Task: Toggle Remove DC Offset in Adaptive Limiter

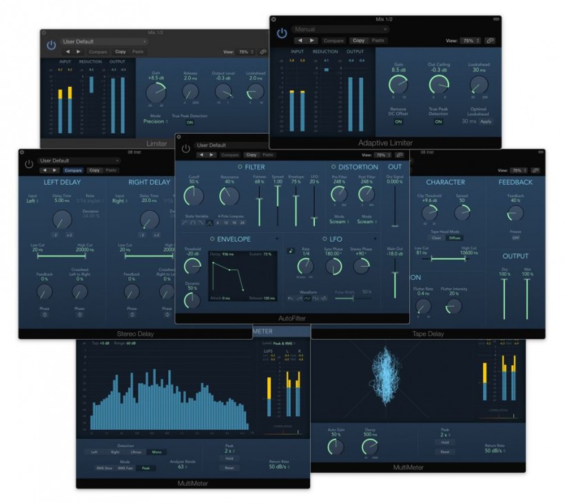Action: click(x=398, y=121)
